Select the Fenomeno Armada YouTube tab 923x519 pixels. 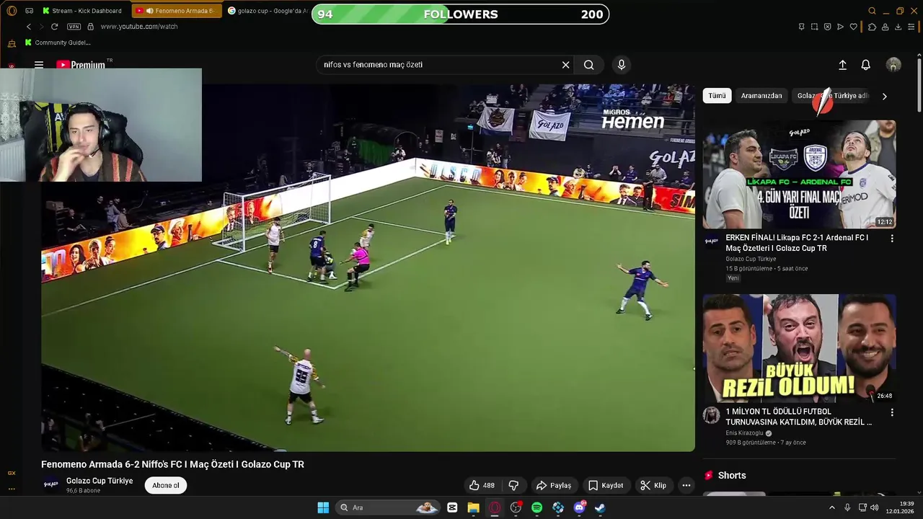pos(176,11)
